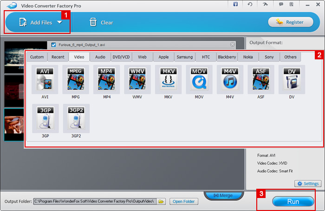Image resolution: width=325 pixels, height=211 pixels.
Task: Switch to the Others tab
Action: point(290,57)
